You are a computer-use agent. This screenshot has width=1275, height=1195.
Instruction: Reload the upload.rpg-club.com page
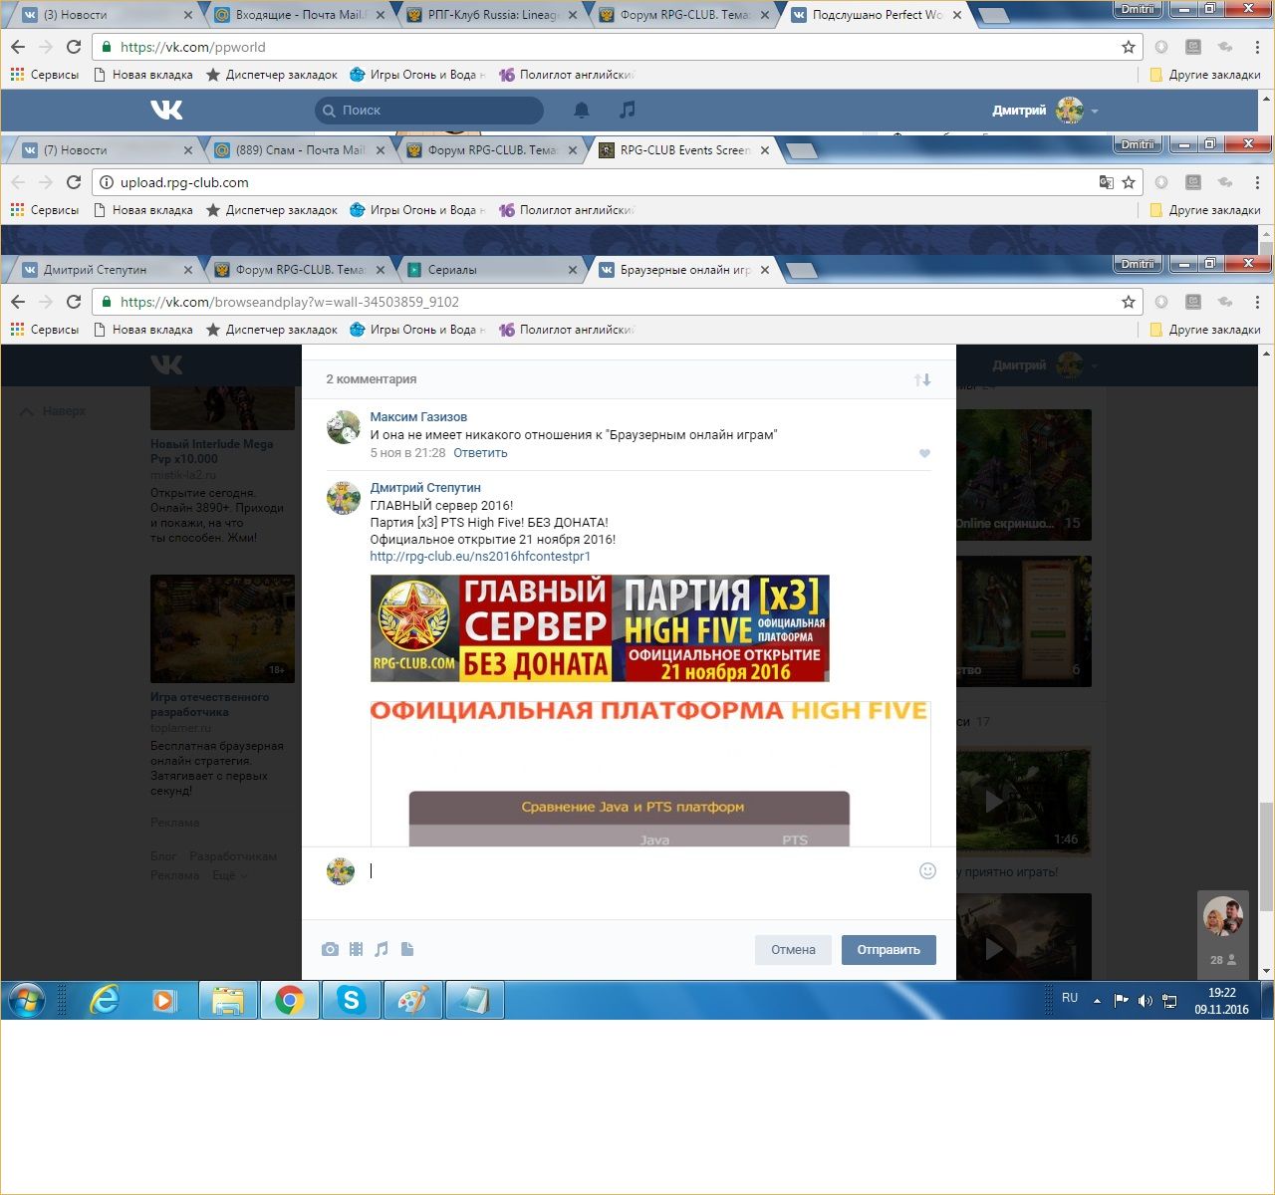pos(74,182)
